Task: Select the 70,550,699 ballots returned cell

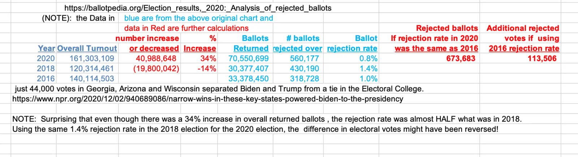Action: [249, 58]
